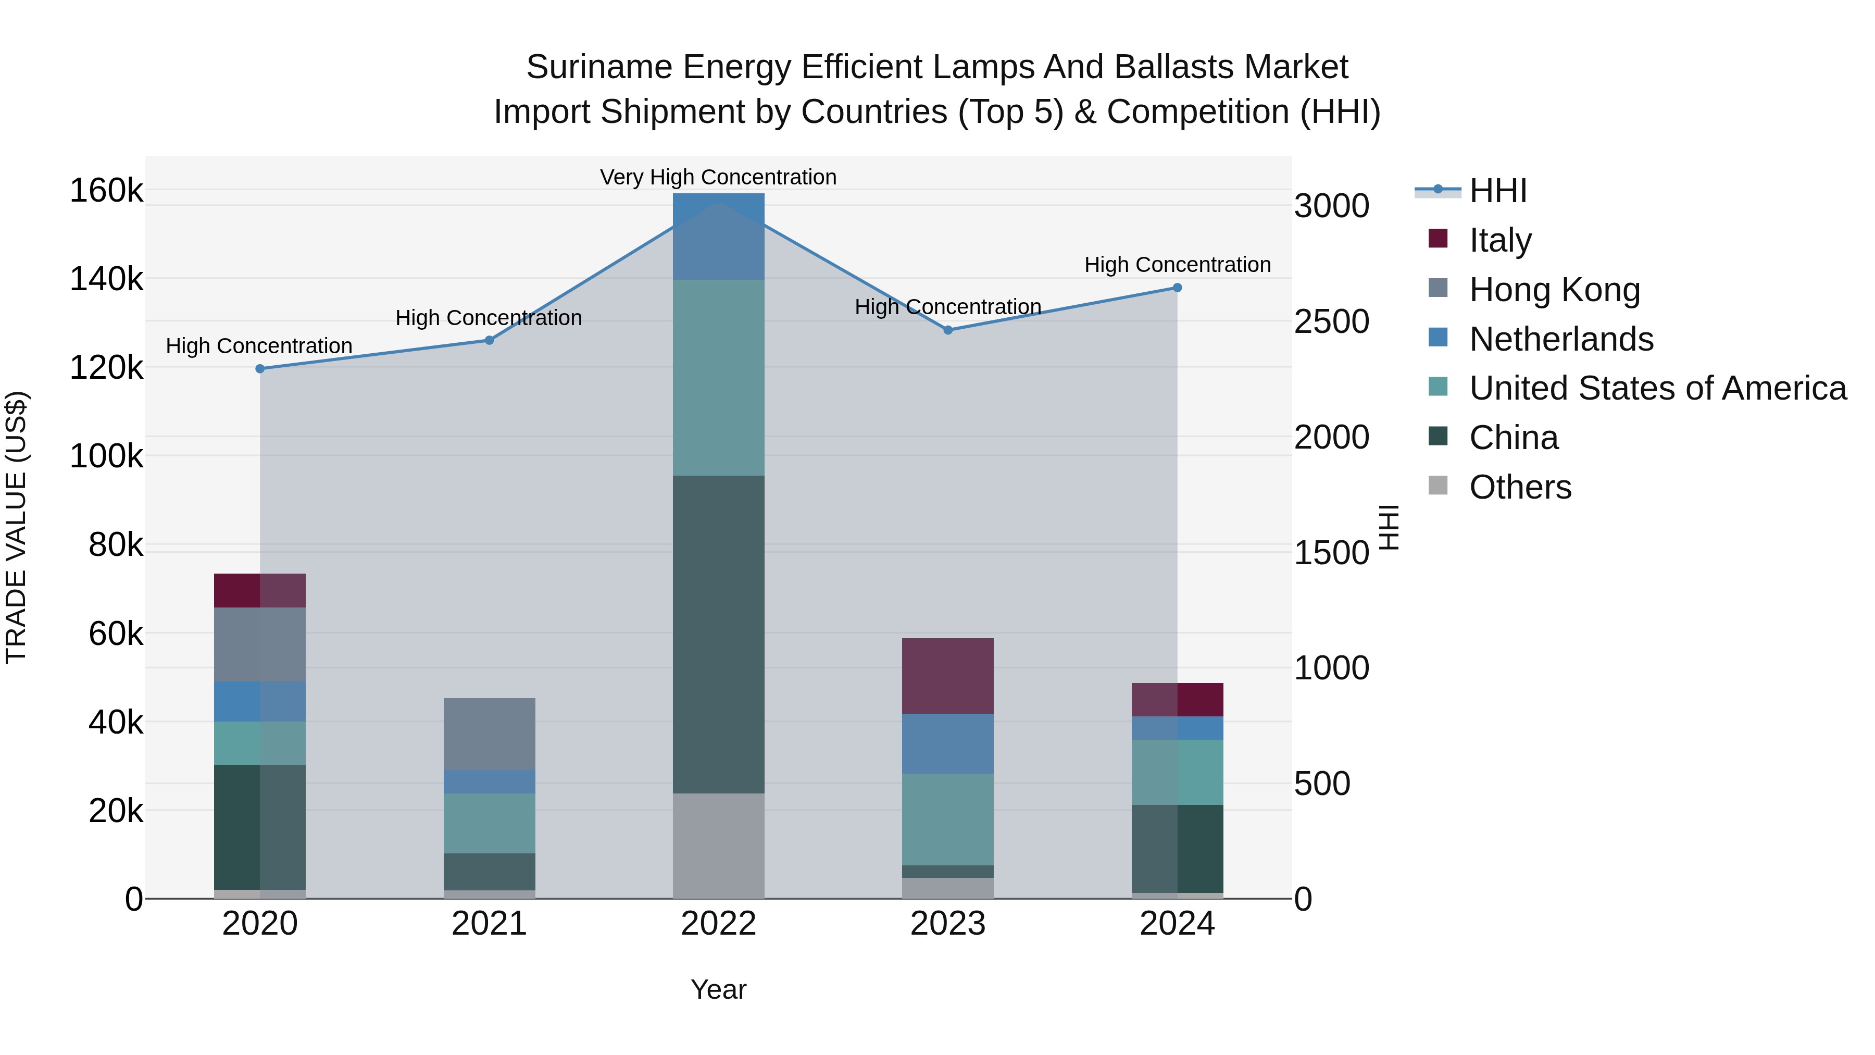Image resolution: width=1875 pixels, height=1055 pixels.
Task: Click the 2022 x-axis tick label
Action: tap(718, 924)
